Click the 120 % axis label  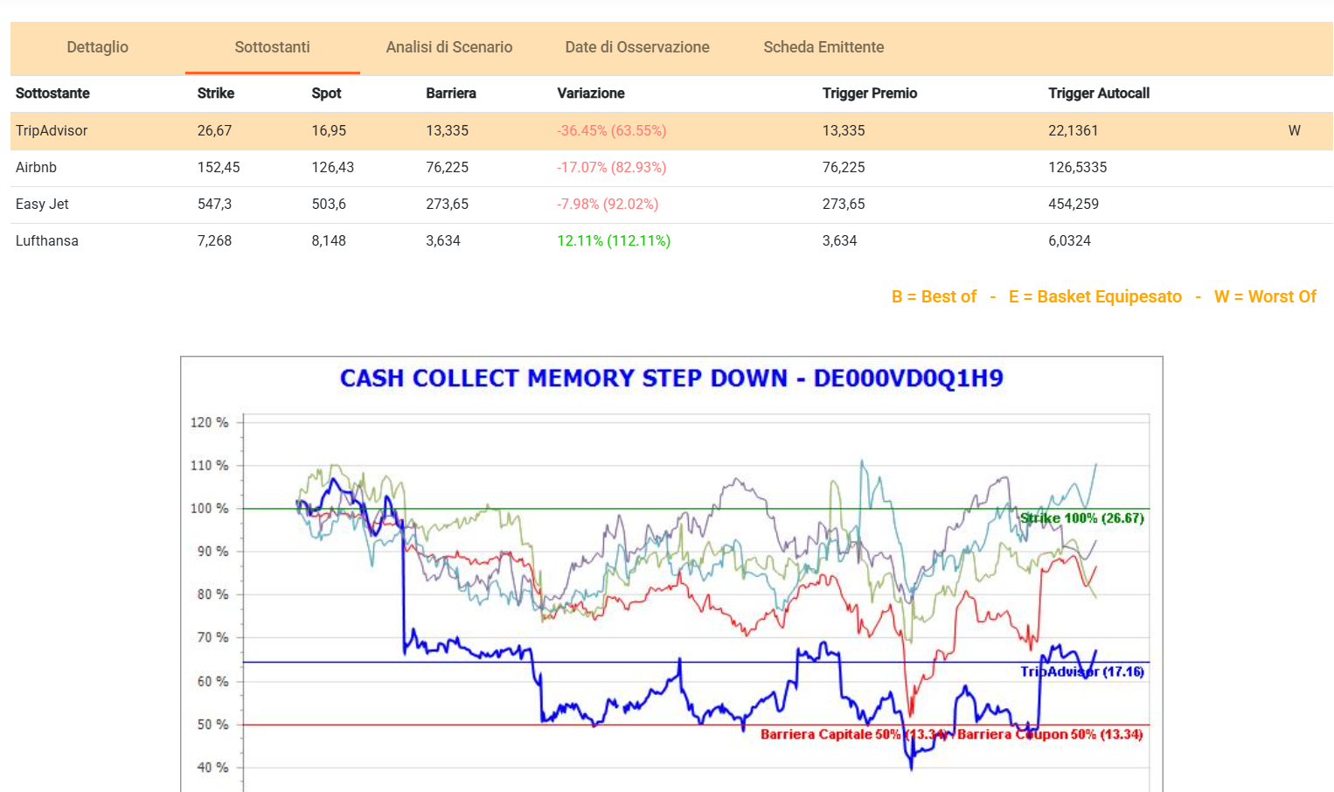(209, 422)
